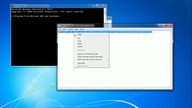The image size is (192, 108).
Task: Click the highlighted adb shell command text
Action: point(105,32)
